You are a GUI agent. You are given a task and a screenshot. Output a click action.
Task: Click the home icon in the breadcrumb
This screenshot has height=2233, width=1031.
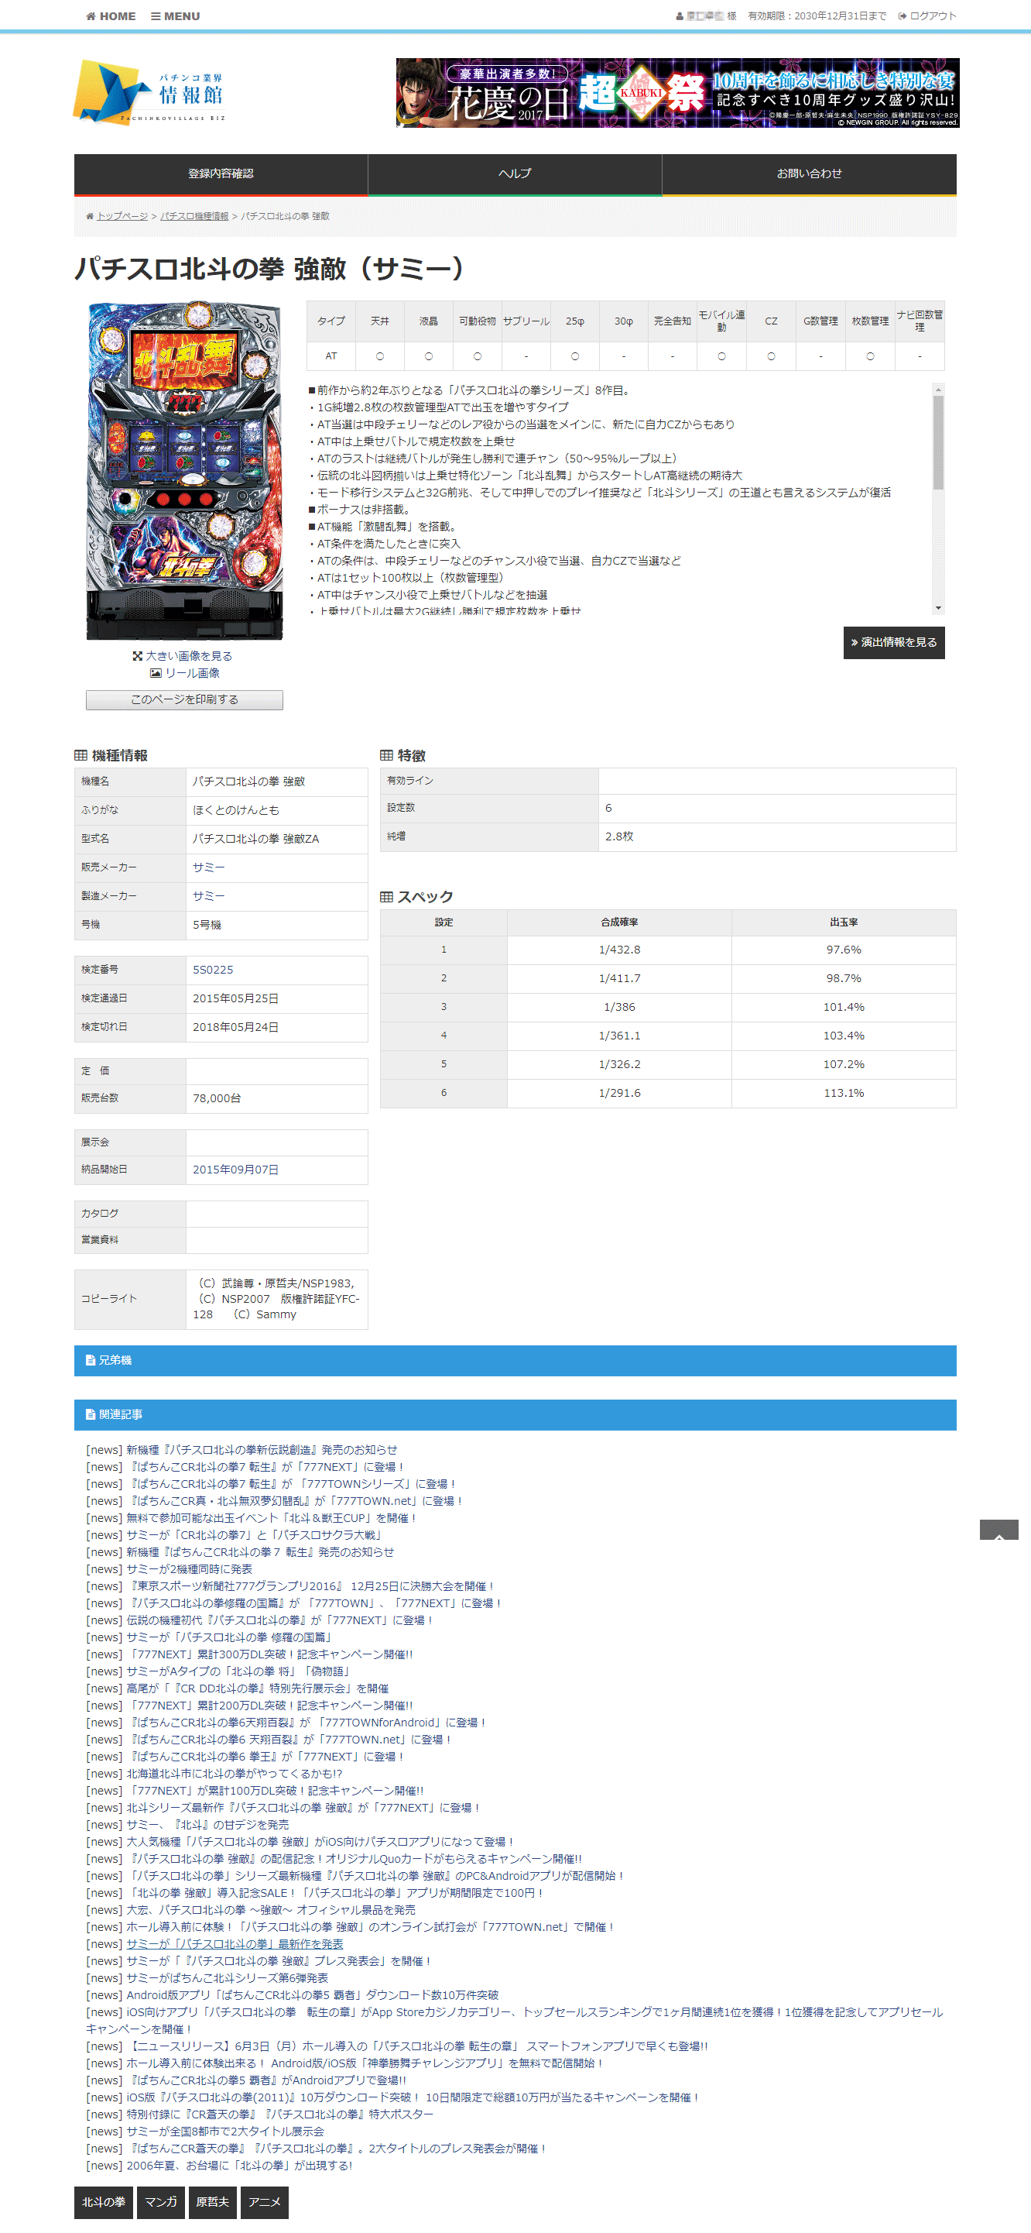[90, 217]
